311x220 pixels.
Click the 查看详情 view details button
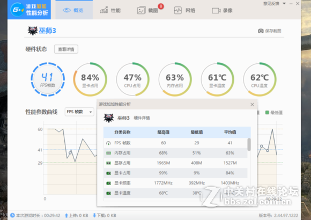66,49
